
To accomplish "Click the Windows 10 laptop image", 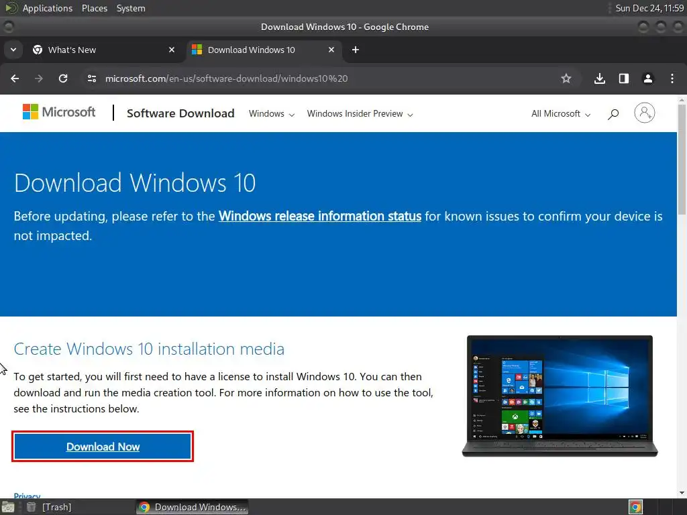I will pyautogui.click(x=560, y=396).
